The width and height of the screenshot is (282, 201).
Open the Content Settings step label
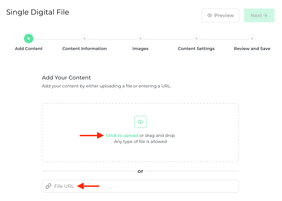click(196, 49)
